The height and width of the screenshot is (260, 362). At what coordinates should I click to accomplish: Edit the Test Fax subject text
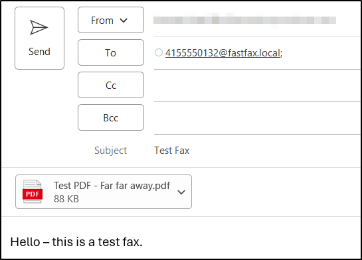pos(172,151)
